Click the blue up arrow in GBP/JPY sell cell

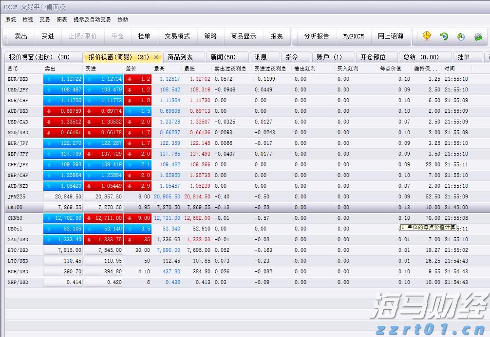[x=49, y=154]
